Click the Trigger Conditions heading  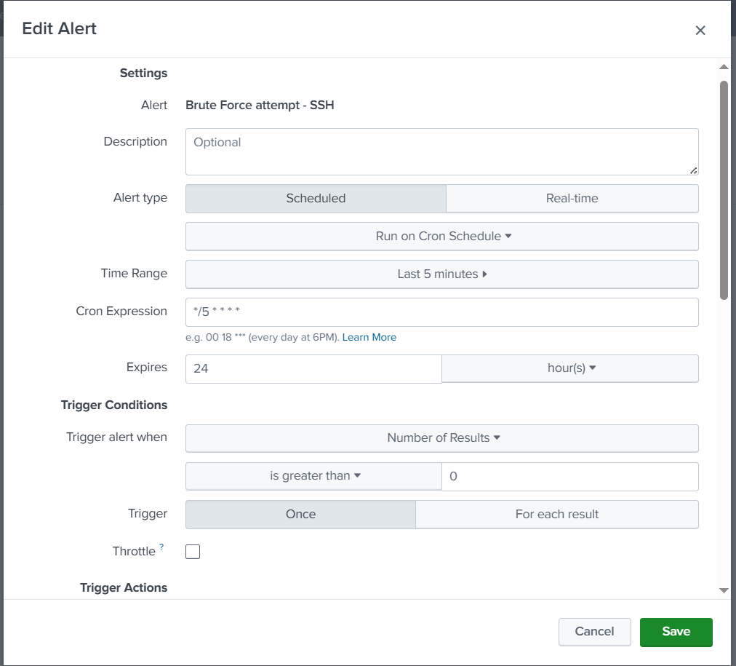point(114,405)
